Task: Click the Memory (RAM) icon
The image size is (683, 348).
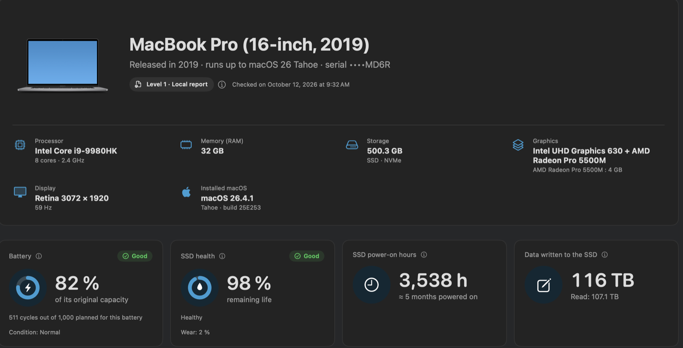Action: (x=186, y=145)
